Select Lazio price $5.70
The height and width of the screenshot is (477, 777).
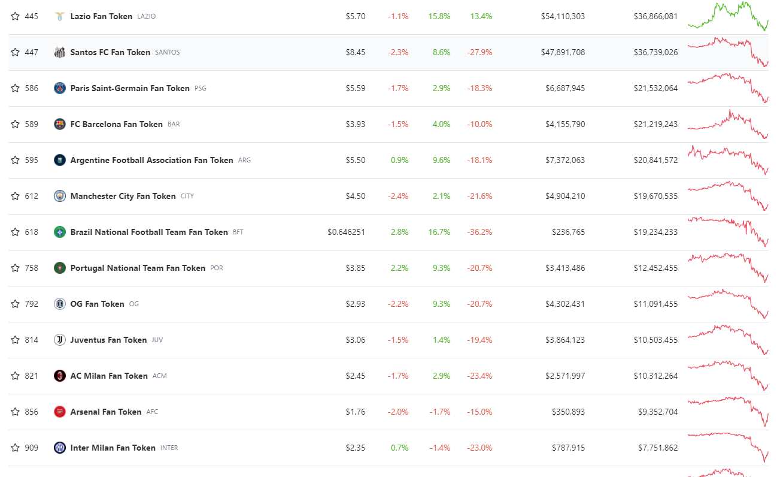coord(356,16)
